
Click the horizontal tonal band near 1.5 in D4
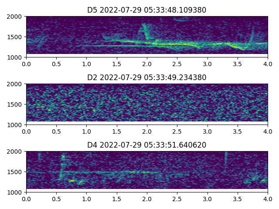117,172
